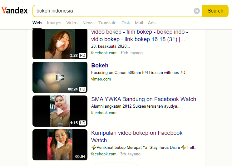
Task: Switch to the Video tab
Action: coord(72,23)
